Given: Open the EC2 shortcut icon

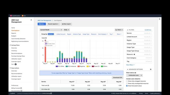Looking at the screenshot, I should click(23, 16).
